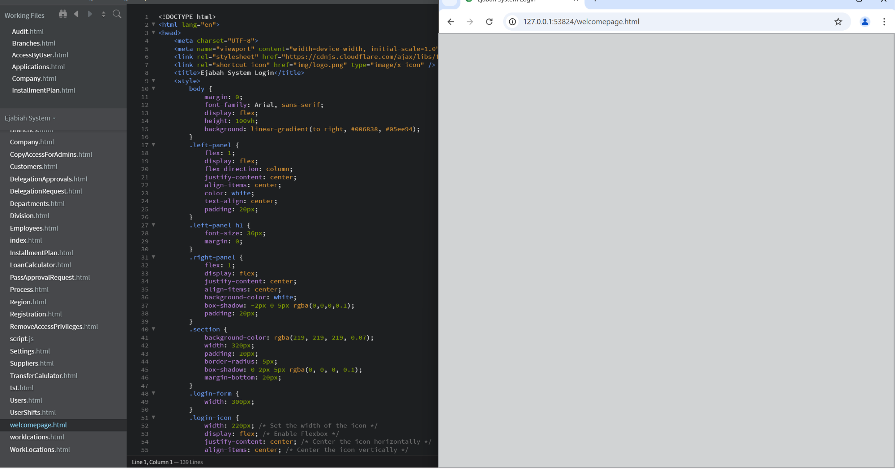Click the sidebar magnifier search icon

117,14
